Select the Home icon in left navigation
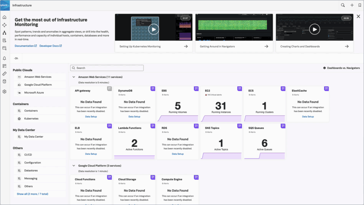 tap(4, 17)
